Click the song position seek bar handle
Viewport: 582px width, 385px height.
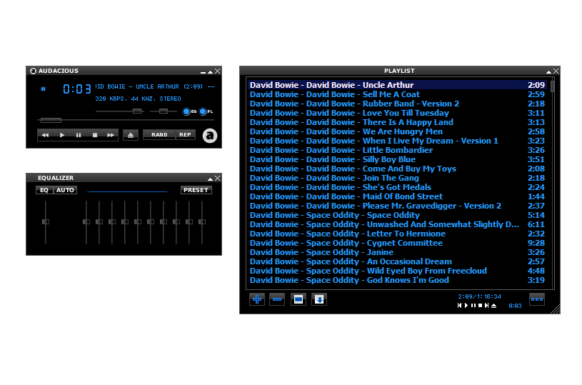coord(51,120)
